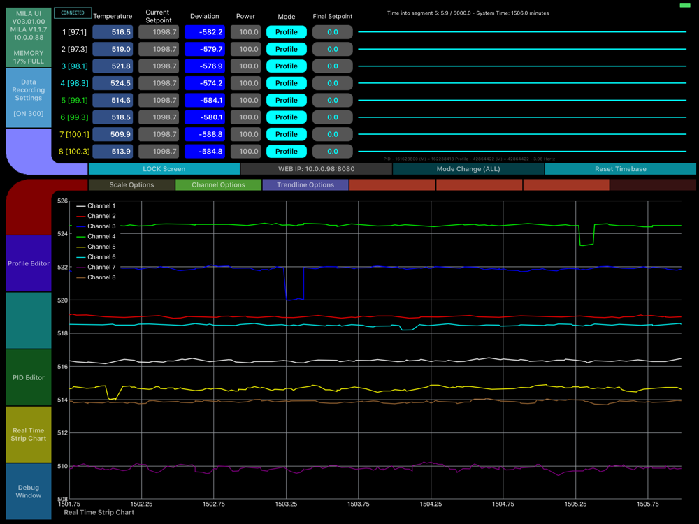699x524 pixels.
Task: Click the WEB IP 10.0.0.98:8080 button
Action: pyautogui.click(x=316, y=169)
